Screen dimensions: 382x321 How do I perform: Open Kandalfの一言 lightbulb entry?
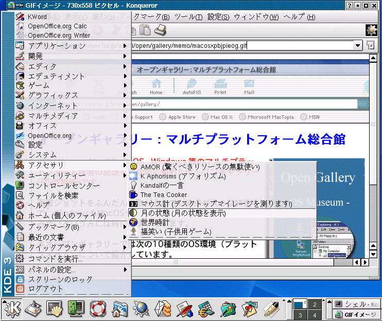point(222,185)
